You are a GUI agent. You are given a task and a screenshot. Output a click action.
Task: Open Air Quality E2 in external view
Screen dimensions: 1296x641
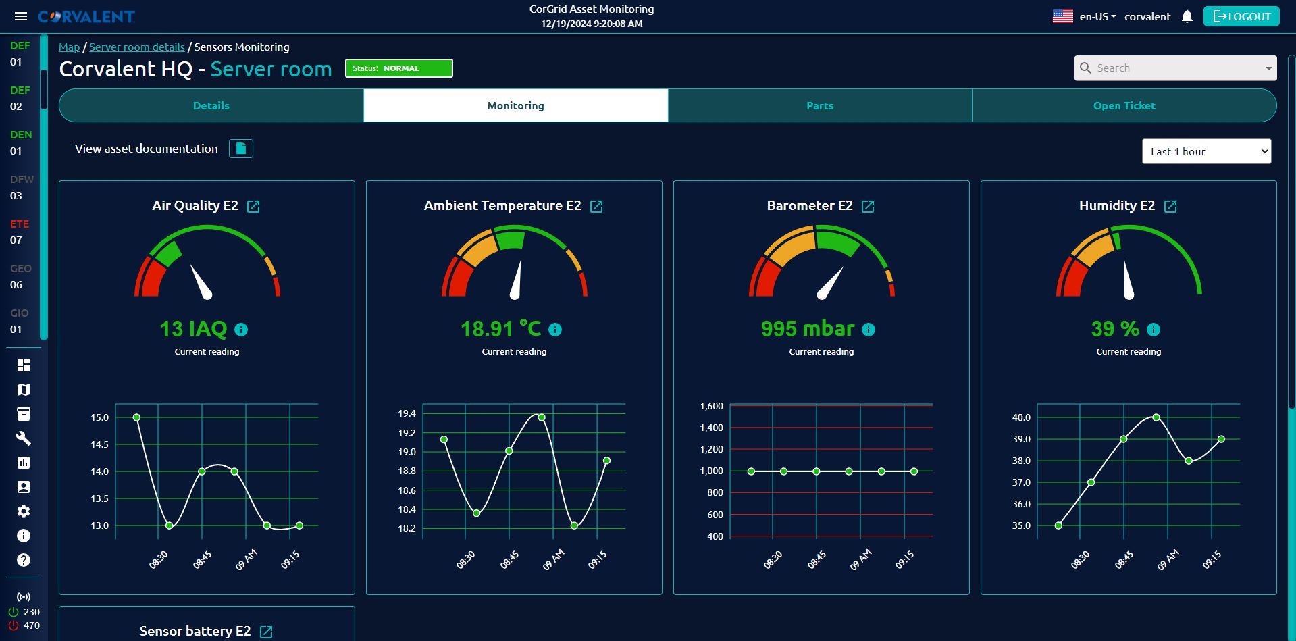pyautogui.click(x=253, y=207)
